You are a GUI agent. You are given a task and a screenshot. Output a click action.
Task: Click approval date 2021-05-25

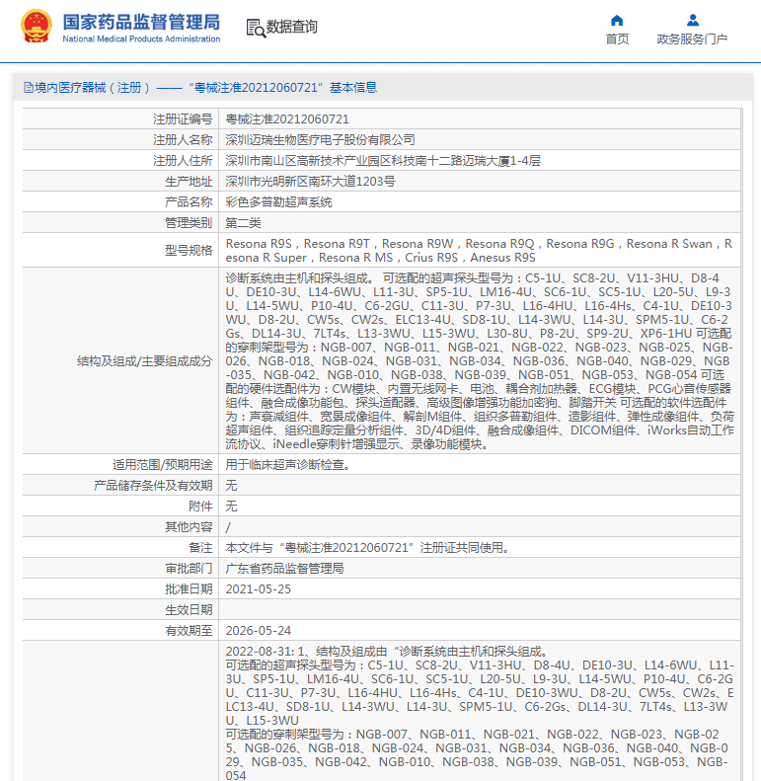coord(259,588)
